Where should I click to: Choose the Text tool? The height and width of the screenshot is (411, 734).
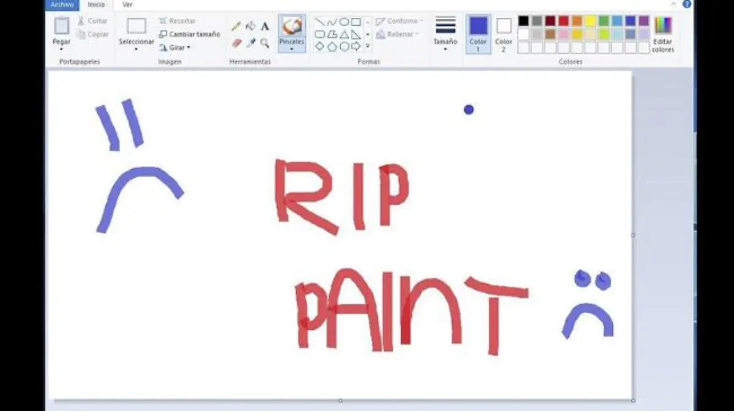265,26
